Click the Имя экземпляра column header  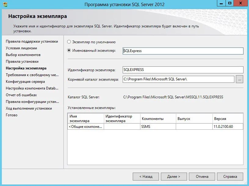point(86,118)
